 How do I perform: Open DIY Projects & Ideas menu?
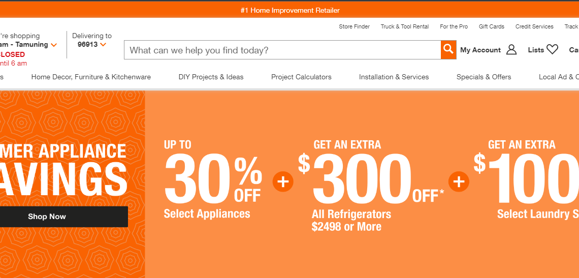pos(211,77)
